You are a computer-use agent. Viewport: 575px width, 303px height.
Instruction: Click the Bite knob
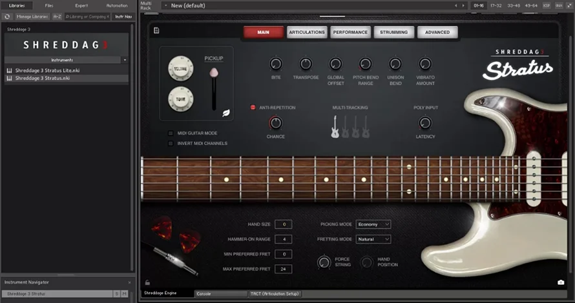coord(276,64)
